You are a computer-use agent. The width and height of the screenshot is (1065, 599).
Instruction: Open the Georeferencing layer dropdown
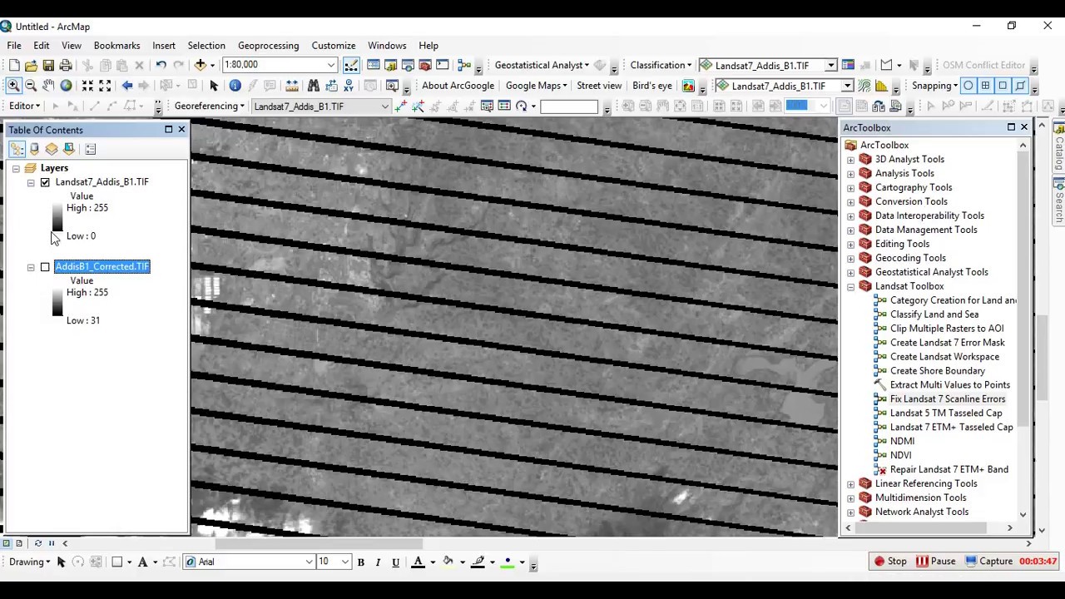385,106
